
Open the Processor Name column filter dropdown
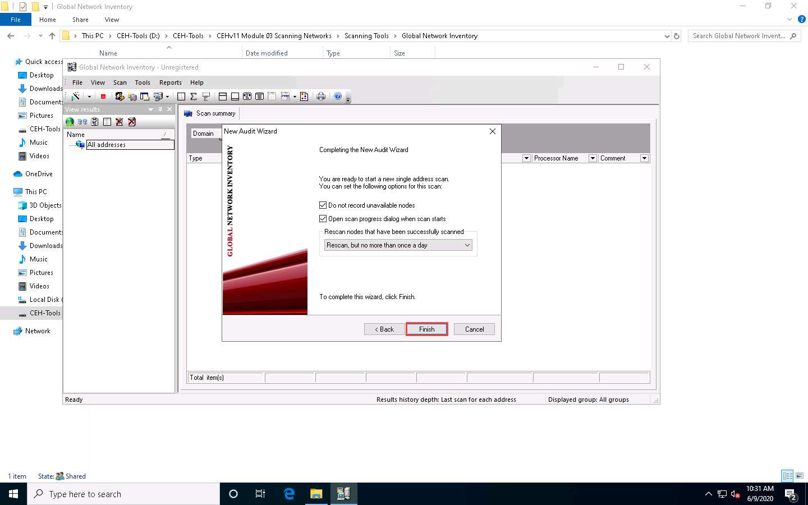[x=593, y=158]
